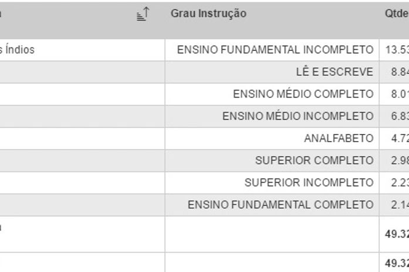Select the ANALFABETO cell
The image size is (409, 272).
pos(339,139)
